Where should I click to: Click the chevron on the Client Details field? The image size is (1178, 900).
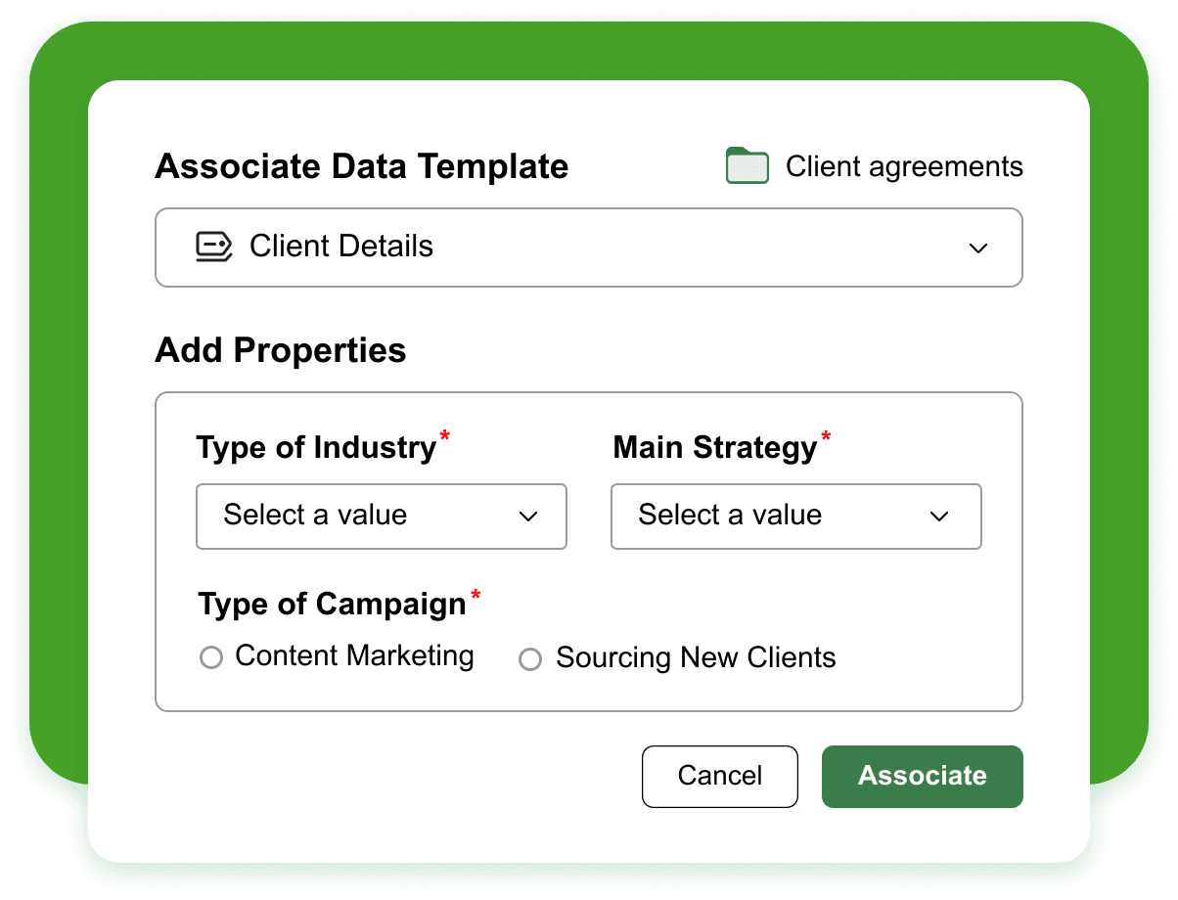coord(978,248)
